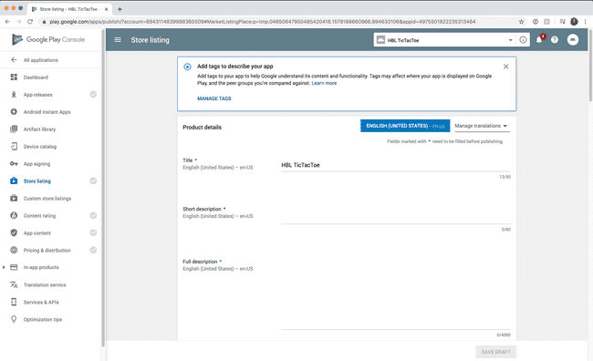The width and height of the screenshot is (593, 361).
Task: Open the Dashboard icon in sidebar
Action: point(14,77)
